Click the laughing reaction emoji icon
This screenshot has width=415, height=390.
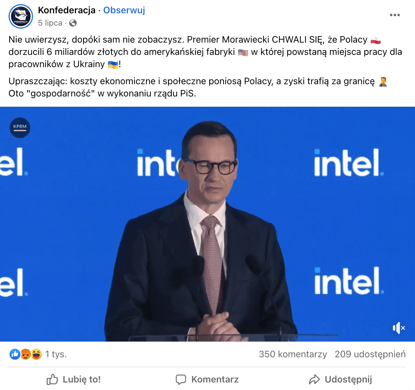(x=36, y=354)
